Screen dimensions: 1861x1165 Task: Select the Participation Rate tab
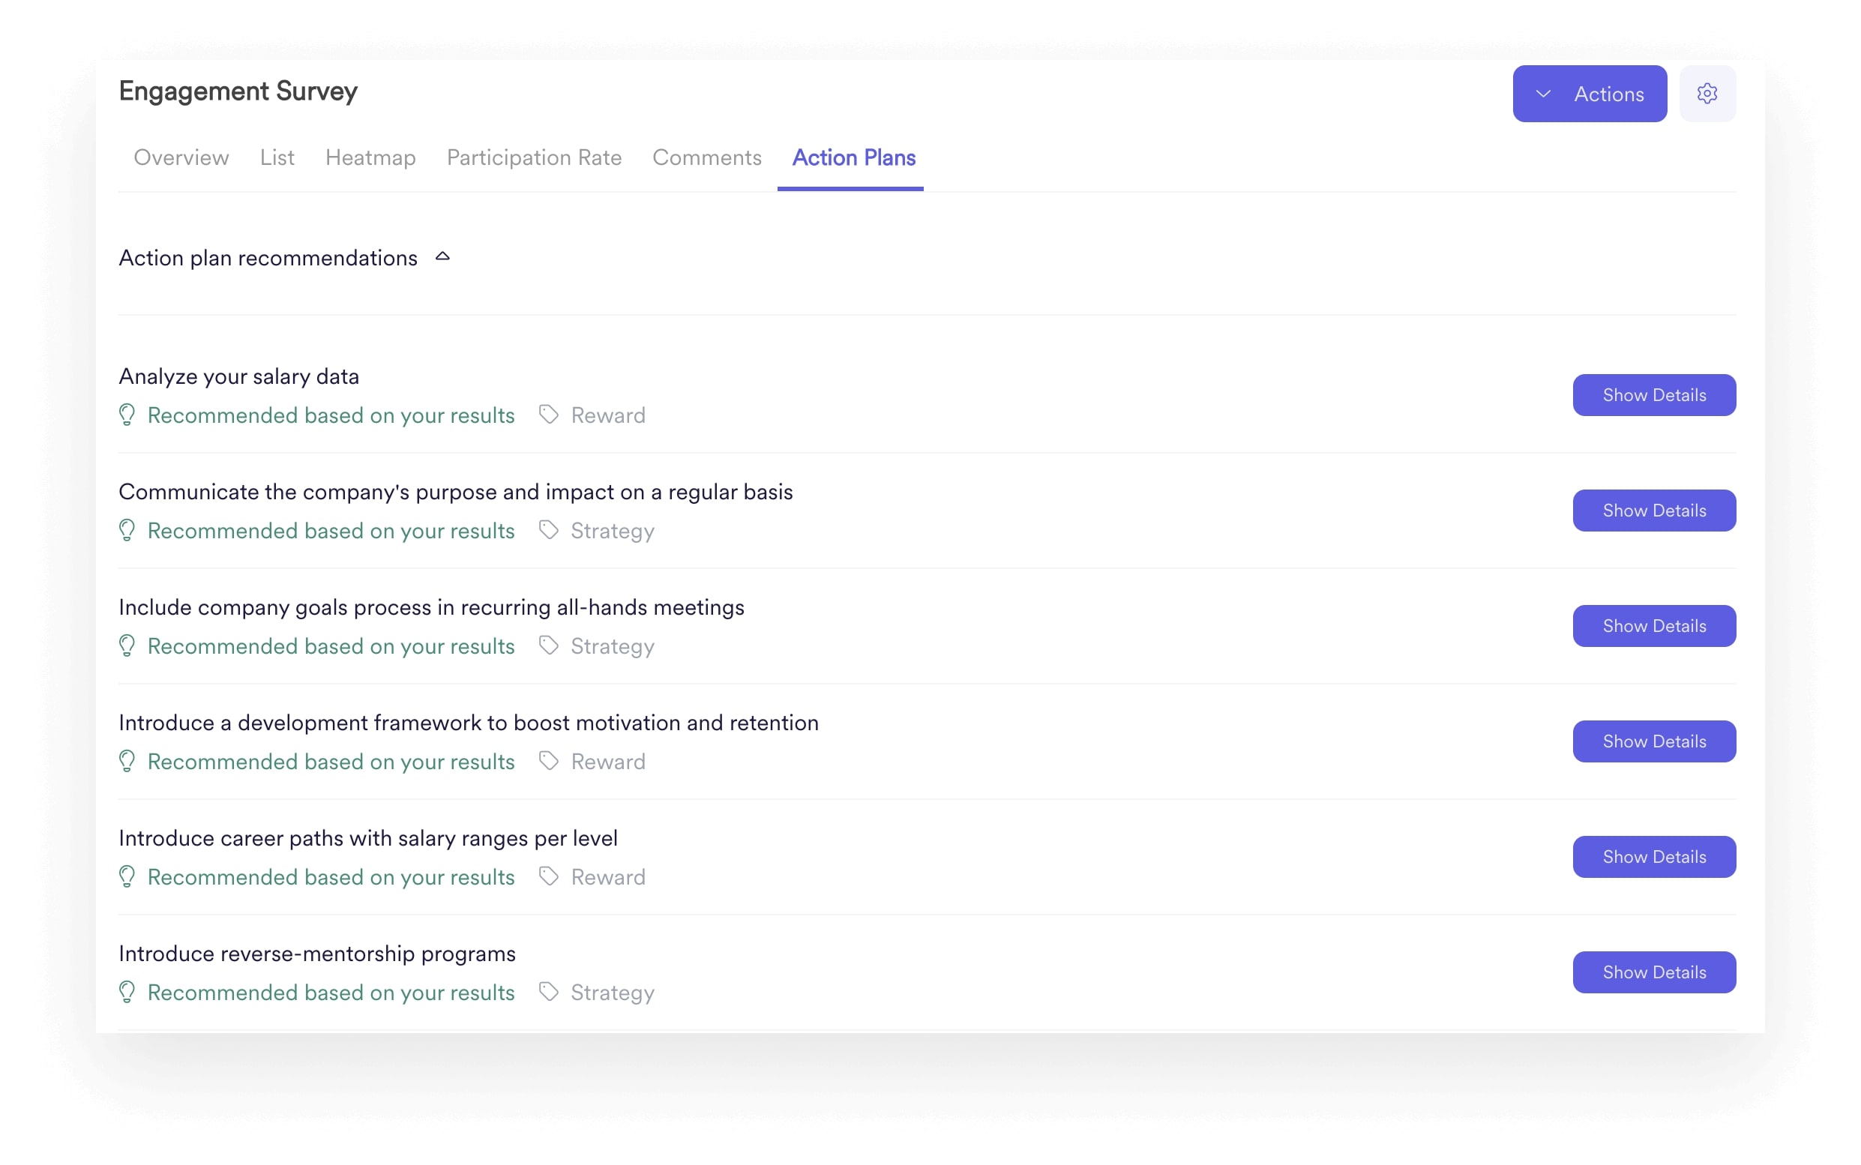point(534,158)
